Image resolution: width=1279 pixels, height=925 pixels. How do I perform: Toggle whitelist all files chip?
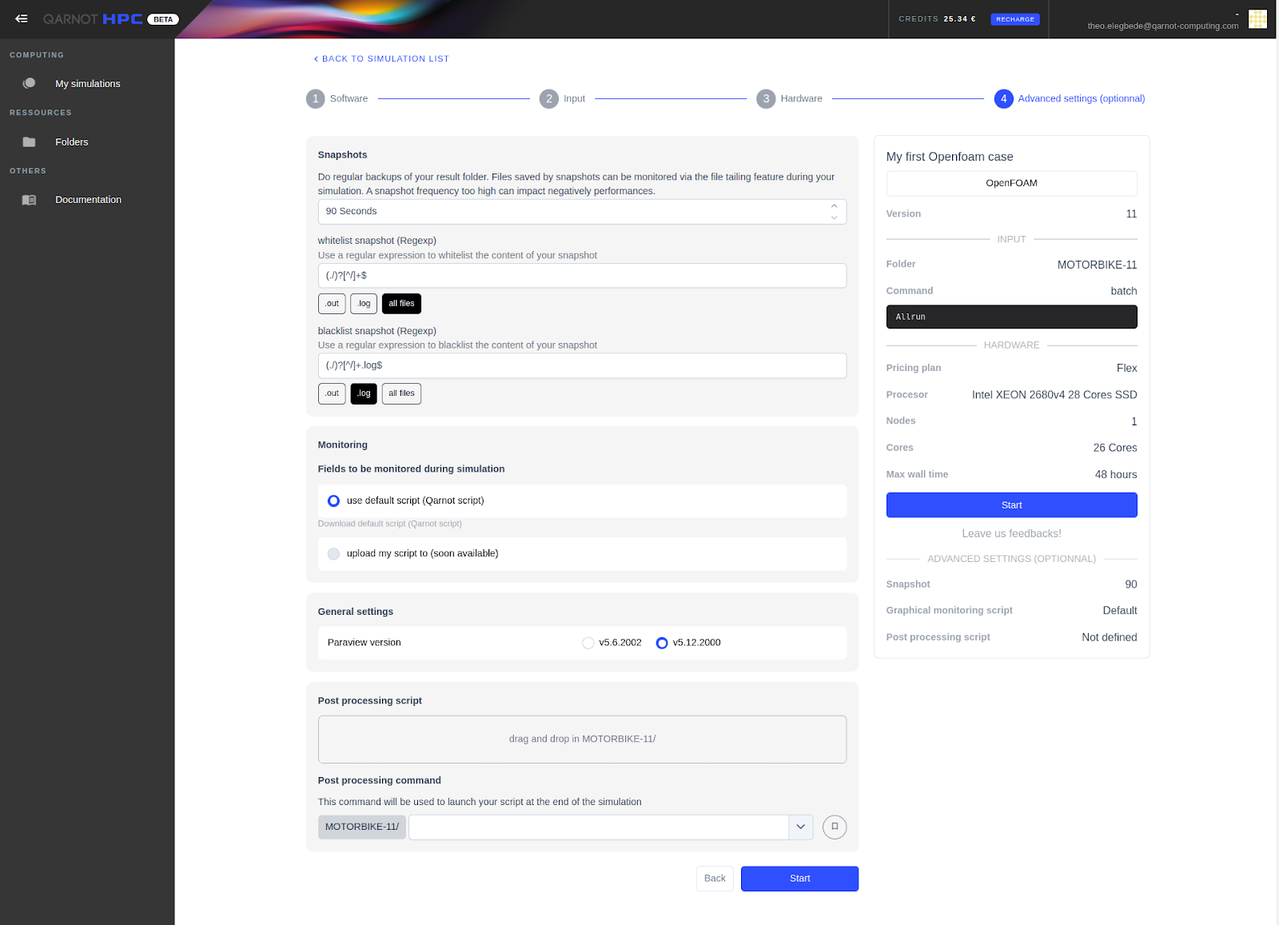(x=401, y=304)
